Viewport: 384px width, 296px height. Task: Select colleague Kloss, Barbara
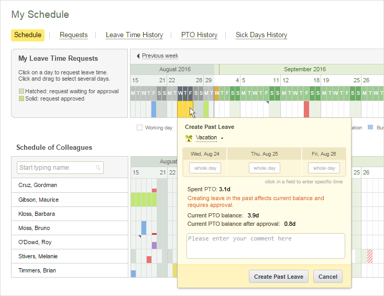[x=70, y=214]
